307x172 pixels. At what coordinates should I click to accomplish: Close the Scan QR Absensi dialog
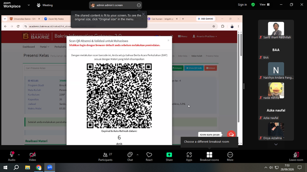(x=168, y=40)
